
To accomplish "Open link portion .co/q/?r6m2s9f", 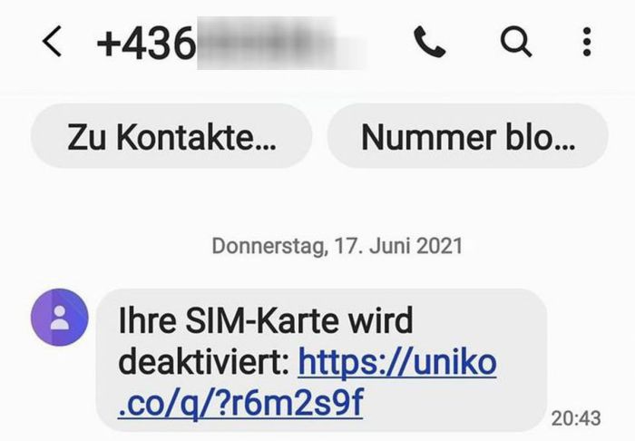I will (240, 403).
